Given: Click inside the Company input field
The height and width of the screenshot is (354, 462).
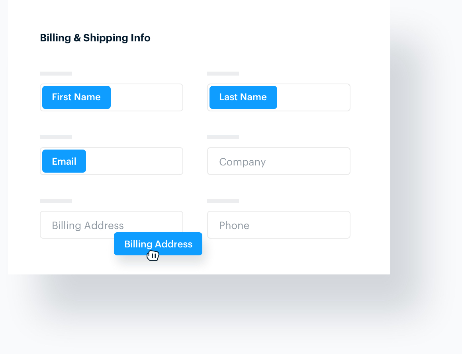Looking at the screenshot, I should (x=279, y=161).
